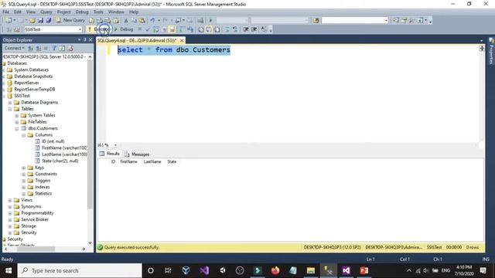Image resolution: width=495 pixels, height=278 pixels.
Task: Click the Increase Indent icon
Action: point(254,29)
